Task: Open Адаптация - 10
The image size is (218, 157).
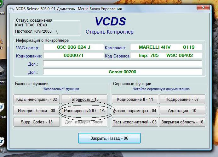Action: 182,111
